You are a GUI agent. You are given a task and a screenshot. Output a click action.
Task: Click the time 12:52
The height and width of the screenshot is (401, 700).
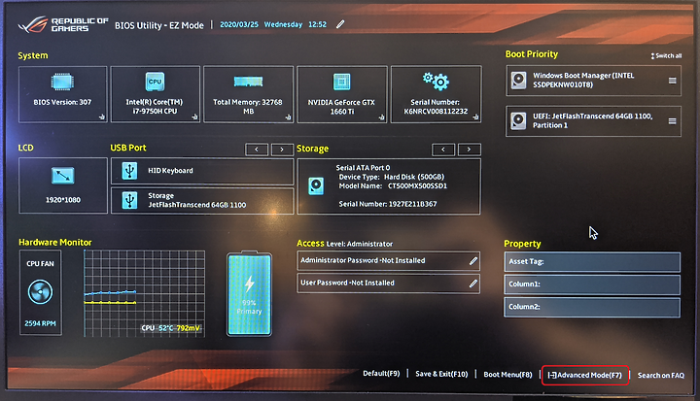click(x=317, y=24)
